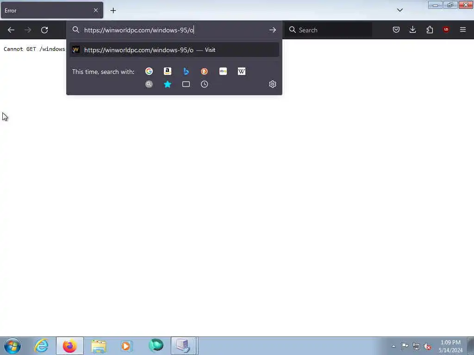Search with eBay this time

223,71
